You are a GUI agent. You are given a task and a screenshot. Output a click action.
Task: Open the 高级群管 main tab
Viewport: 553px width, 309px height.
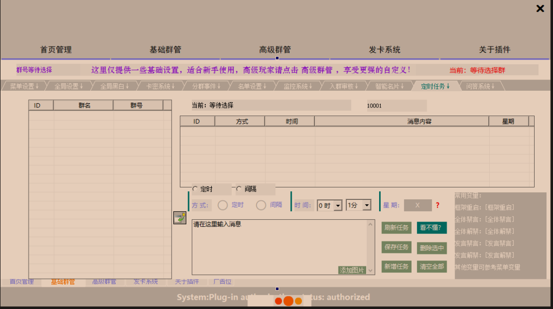[275, 50]
